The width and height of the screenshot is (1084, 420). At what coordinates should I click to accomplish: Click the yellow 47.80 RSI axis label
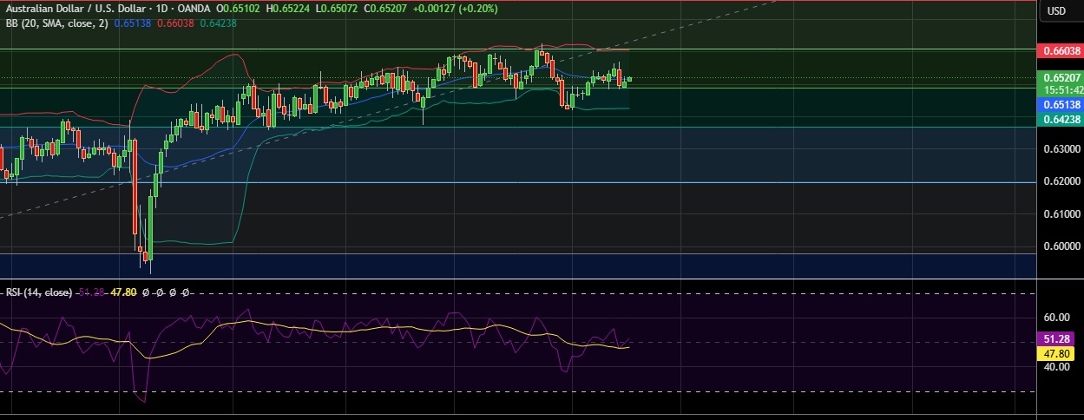[x=1061, y=353]
